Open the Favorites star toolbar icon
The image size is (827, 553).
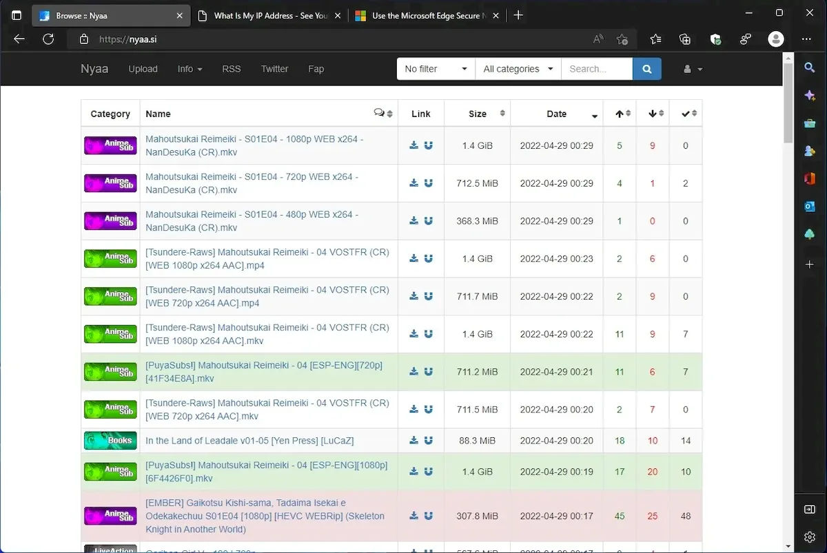[x=655, y=39]
